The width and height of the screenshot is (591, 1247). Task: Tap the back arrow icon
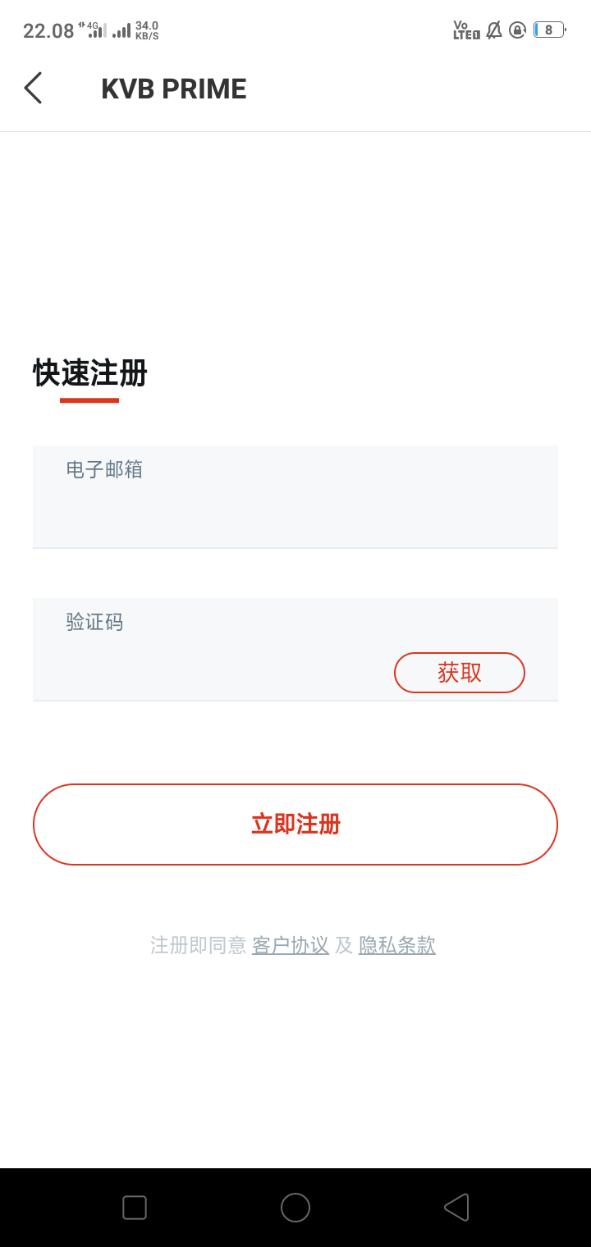click(x=33, y=88)
